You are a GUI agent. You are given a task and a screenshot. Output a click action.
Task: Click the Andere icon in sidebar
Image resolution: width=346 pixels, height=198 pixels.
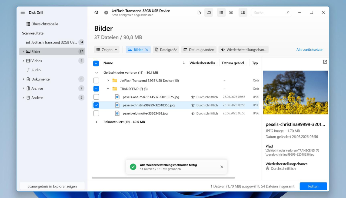click(28, 98)
